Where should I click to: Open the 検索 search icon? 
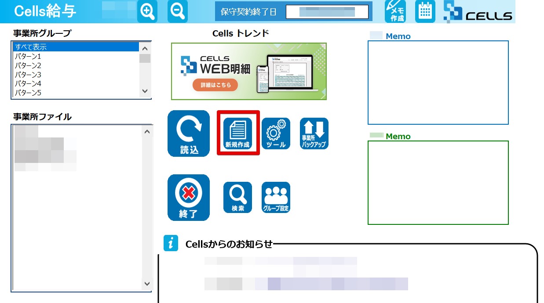coord(238,198)
